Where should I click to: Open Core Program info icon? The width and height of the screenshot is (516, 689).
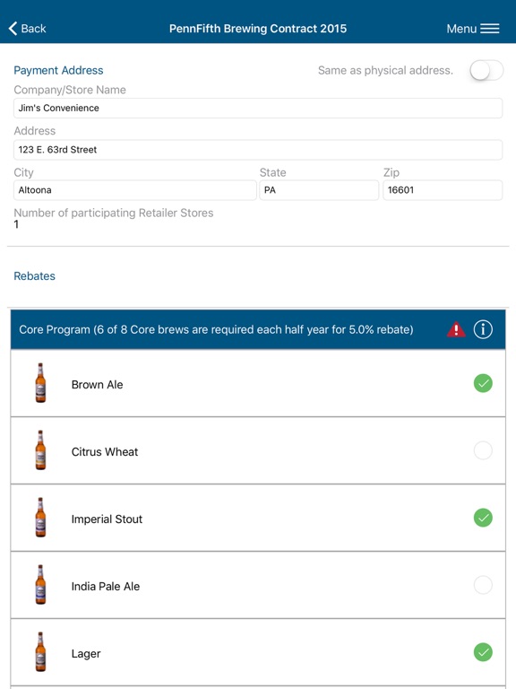click(483, 329)
